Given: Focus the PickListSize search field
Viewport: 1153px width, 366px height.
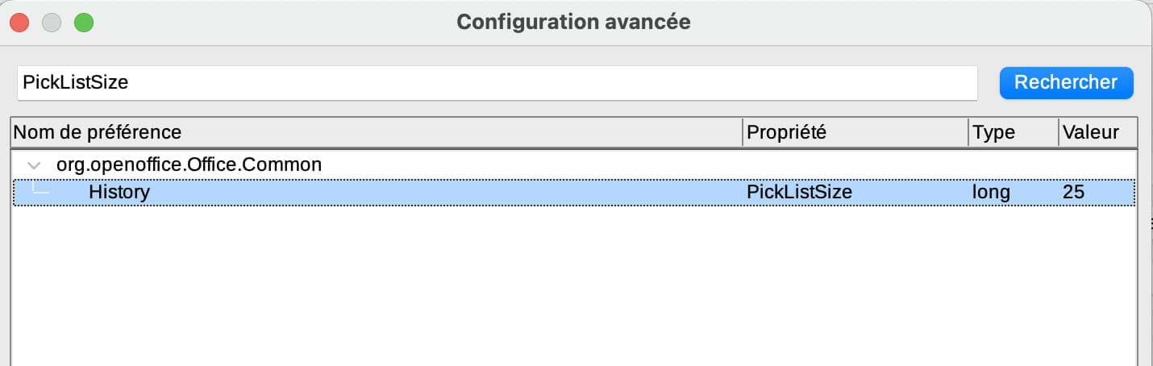Looking at the screenshot, I should pos(497,82).
